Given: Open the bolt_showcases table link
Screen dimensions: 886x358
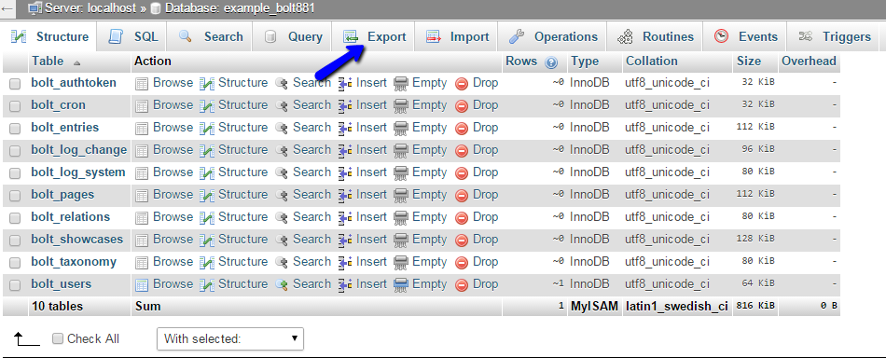Looking at the screenshot, I should point(76,240).
